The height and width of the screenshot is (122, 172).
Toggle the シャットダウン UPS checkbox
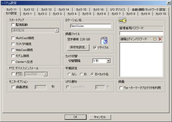click(x=68, y=87)
